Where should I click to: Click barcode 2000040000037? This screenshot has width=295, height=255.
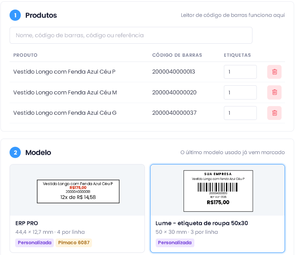174,113
